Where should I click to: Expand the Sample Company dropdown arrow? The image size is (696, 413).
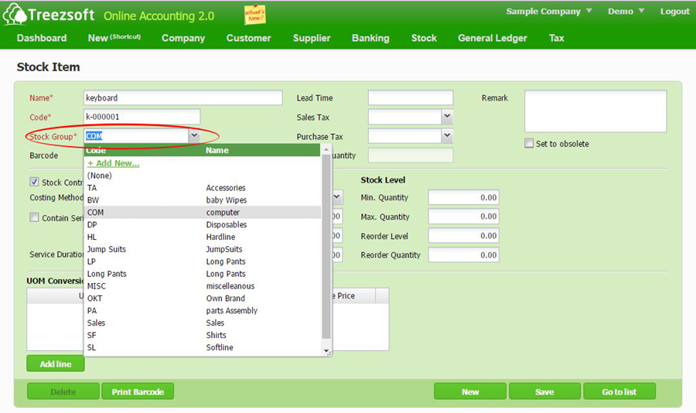pos(589,12)
